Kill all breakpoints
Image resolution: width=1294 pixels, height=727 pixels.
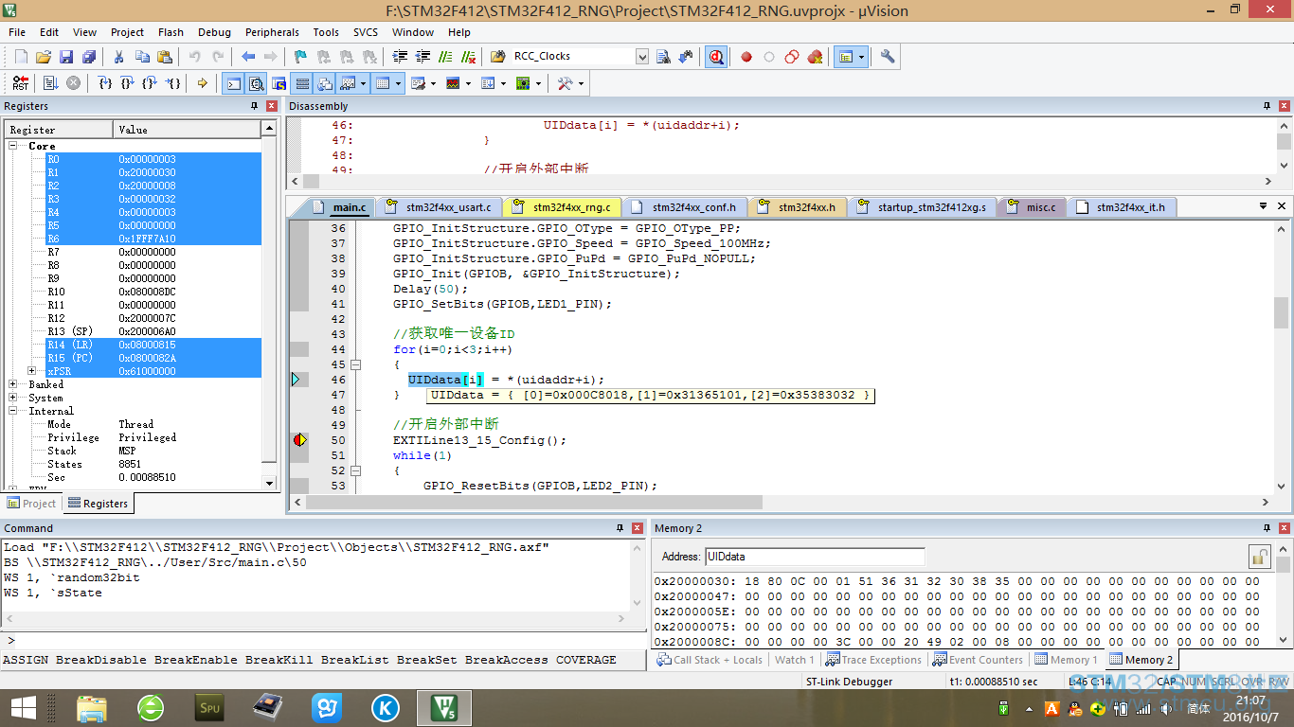point(815,57)
